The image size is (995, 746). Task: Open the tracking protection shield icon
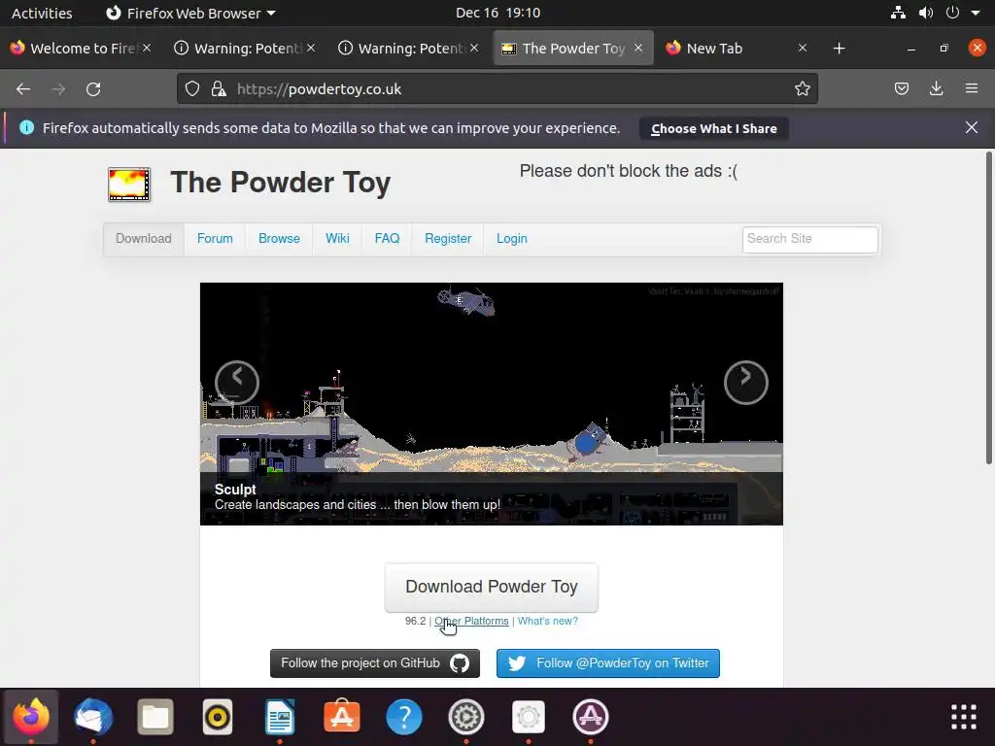pos(192,88)
